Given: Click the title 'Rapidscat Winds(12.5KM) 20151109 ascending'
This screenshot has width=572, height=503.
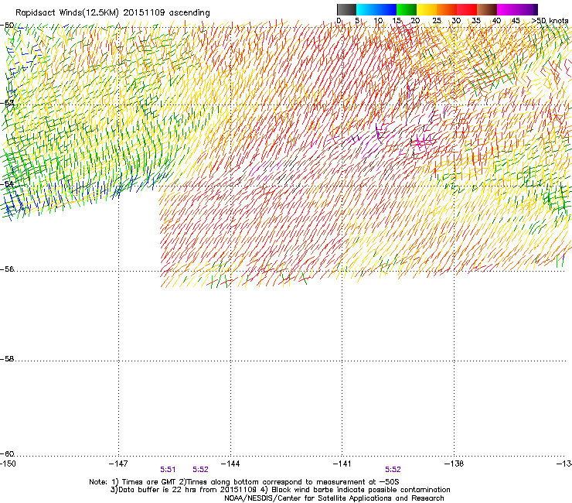Looking at the screenshot, I should tap(113, 13).
